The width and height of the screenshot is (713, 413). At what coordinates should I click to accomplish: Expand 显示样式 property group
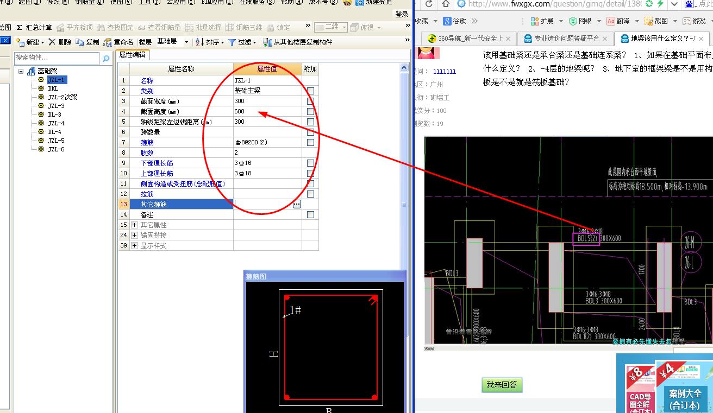tap(134, 245)
